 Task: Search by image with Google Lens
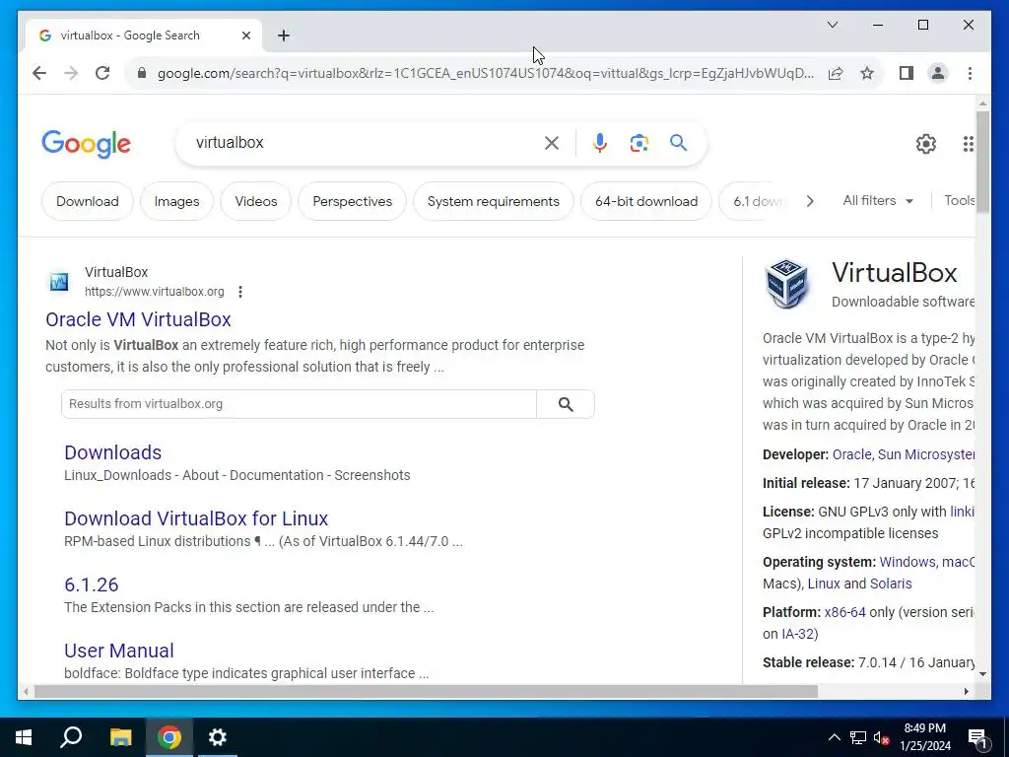click(x=639, y=143)
